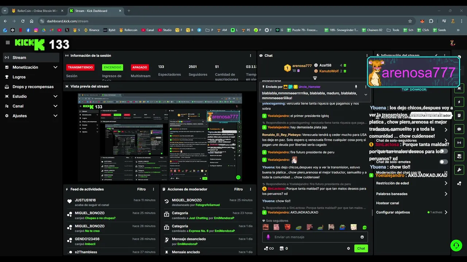Screen dimensions: 467x262
Task: Open the Chat panel three-dot menu
Action: pyautogui.click(x=367, y=56)
